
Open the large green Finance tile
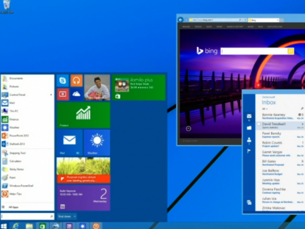tap(83, 115)
